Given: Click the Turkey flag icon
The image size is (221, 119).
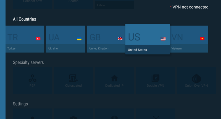Looking at the screenshot, I should [x=38, y=39].
